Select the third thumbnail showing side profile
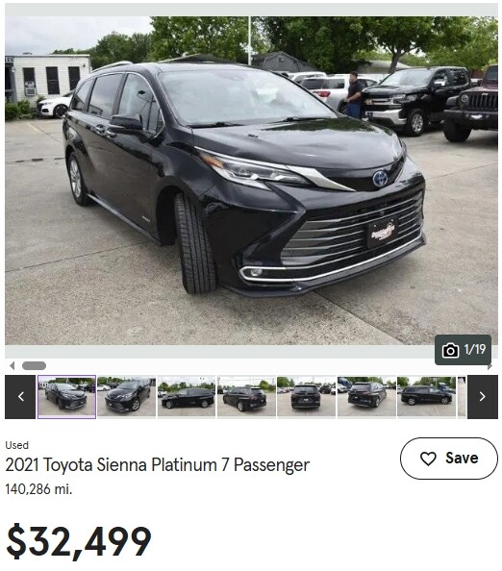502x571 pixels. tap(187, 397)
